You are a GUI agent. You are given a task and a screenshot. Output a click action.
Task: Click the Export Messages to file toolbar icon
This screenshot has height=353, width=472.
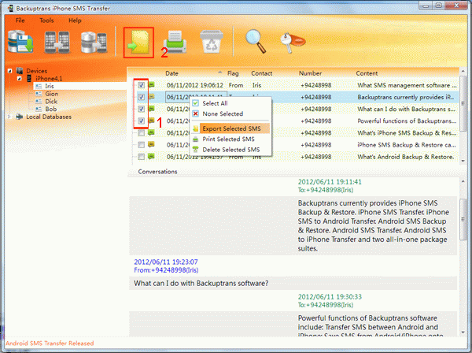click(138, 43)
